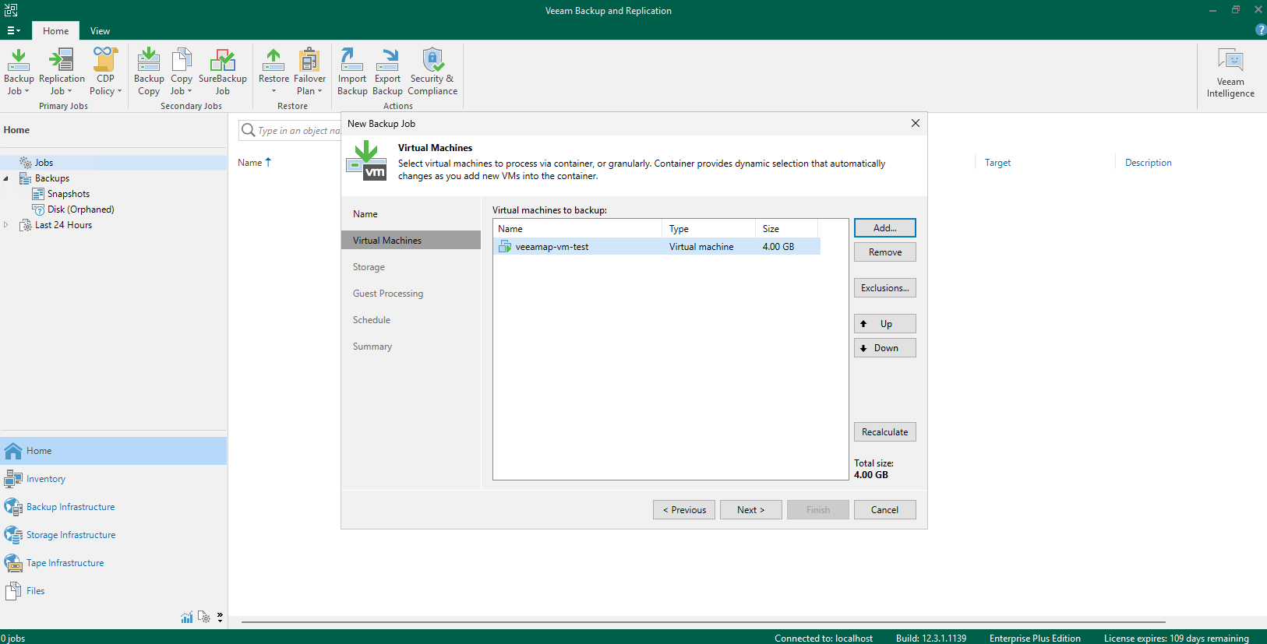Go to the Virtual Machines wizard step
This screenshot has width=1267, height=644.
pyautogui.click(x=411, y=241)
